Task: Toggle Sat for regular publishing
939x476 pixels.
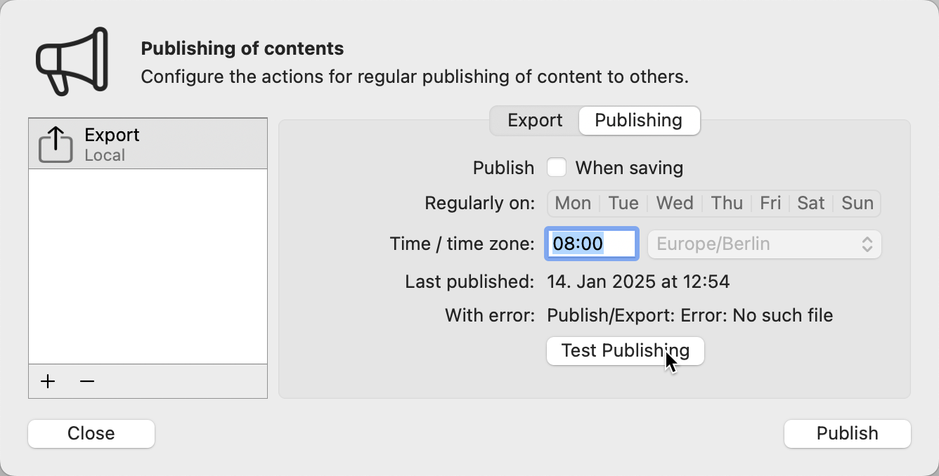Action: point(810,203)
